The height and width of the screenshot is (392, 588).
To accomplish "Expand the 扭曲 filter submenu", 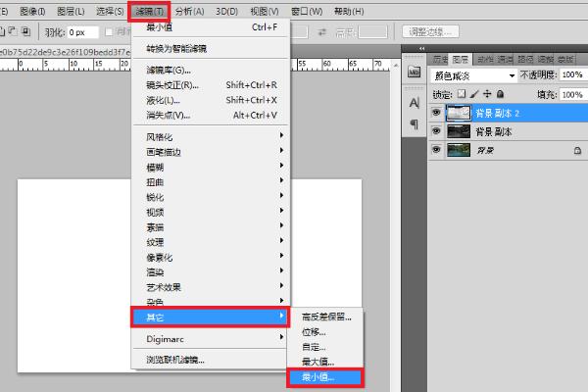I will (x=211, y=182).
